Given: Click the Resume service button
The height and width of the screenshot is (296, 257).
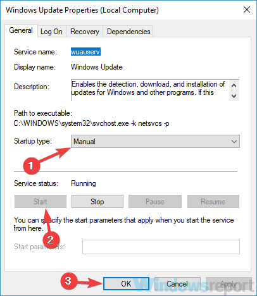Looking at the screenshot, I should 213,202.
